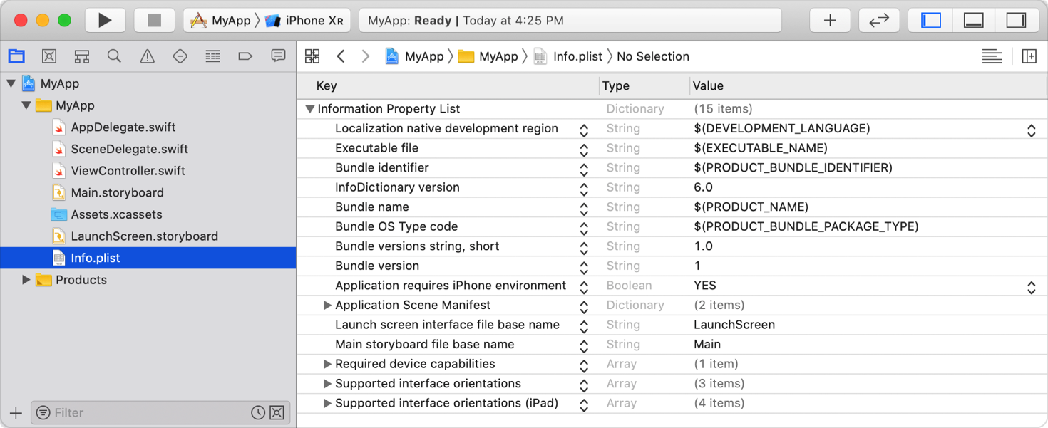Select the Test navigator diamond icon
Image resolution: width=1048 pixels, height=428 pixels.
coord(180,56)
